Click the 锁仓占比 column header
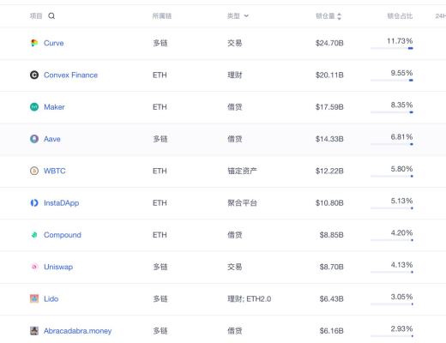The height and width of the screenshot is (343, 446). (x=400, y=16)
